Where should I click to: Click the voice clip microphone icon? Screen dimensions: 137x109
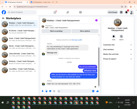click(x=42, y=91)
